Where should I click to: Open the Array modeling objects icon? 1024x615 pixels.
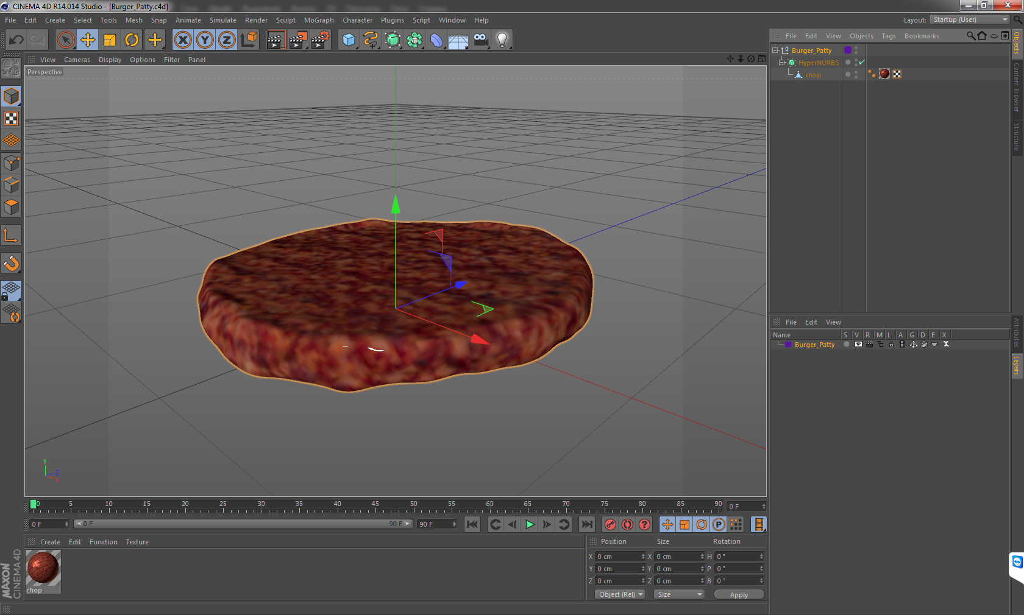415,40
